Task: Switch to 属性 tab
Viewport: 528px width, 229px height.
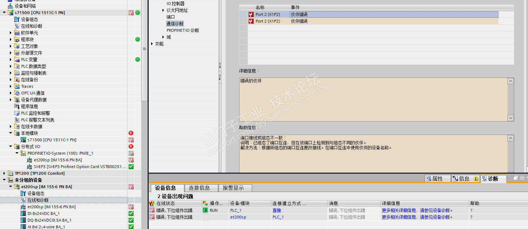Action: pos(438,179)
